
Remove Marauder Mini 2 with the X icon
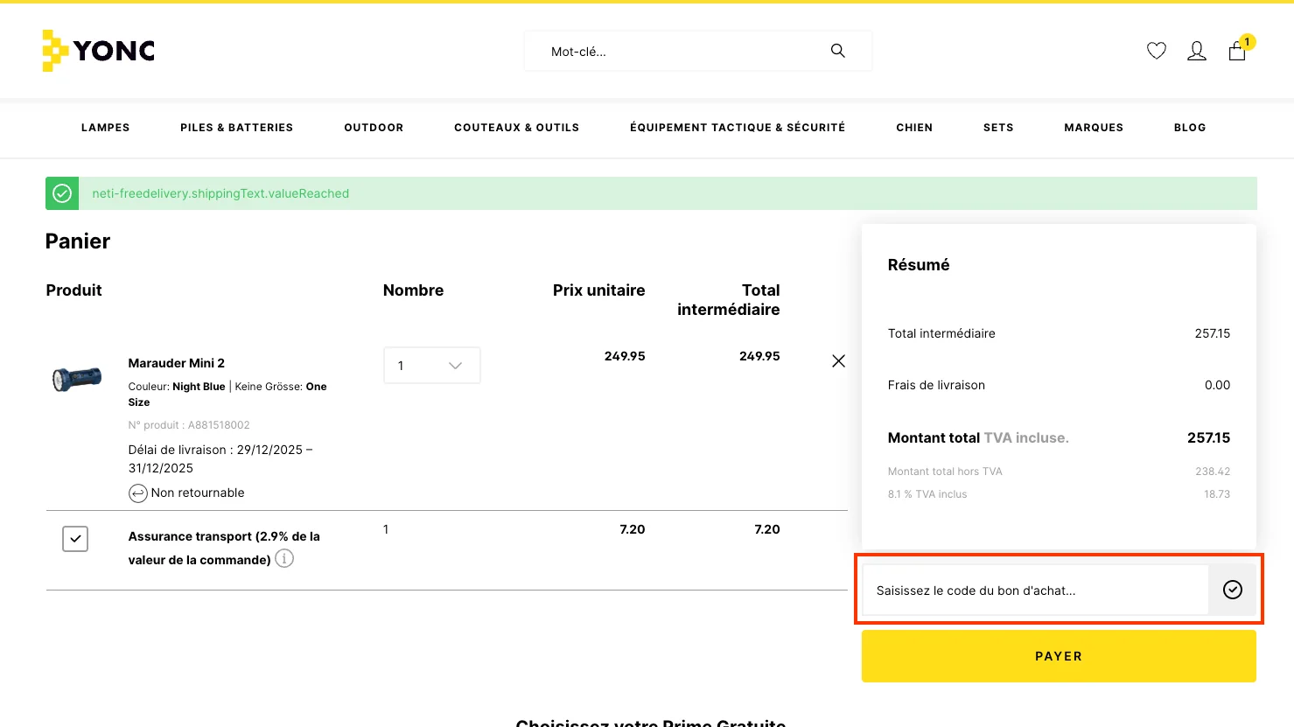[838, 360]
